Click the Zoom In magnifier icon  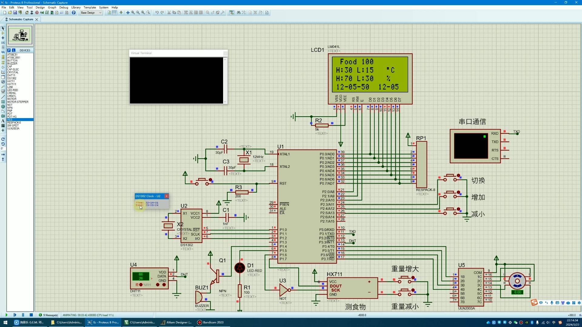click(x=133, y=13)
